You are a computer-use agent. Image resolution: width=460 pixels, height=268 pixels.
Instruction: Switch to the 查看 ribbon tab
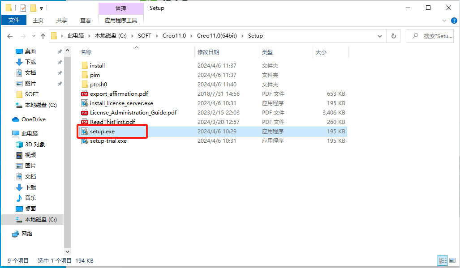click(86, 20)
